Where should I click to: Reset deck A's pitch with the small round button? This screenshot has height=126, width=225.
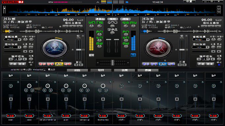[x=83, y=50]
